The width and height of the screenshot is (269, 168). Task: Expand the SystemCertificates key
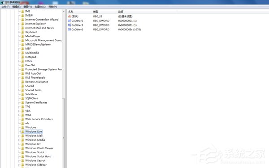pos(19,103)
